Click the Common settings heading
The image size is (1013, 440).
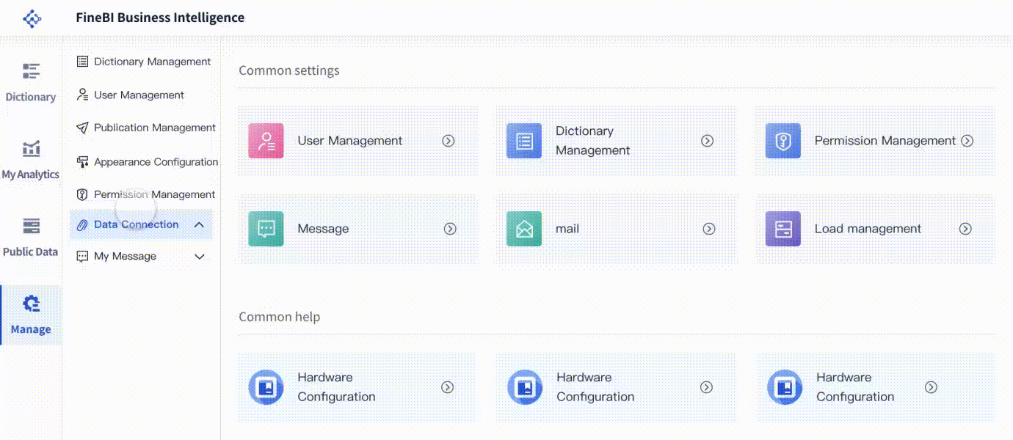289,71
